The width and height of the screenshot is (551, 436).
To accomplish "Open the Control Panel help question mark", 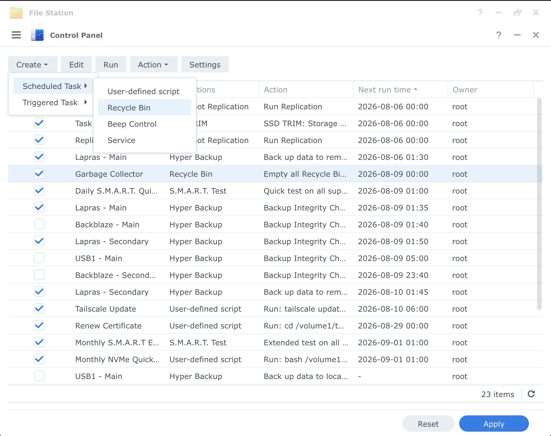I will [499, 35].
